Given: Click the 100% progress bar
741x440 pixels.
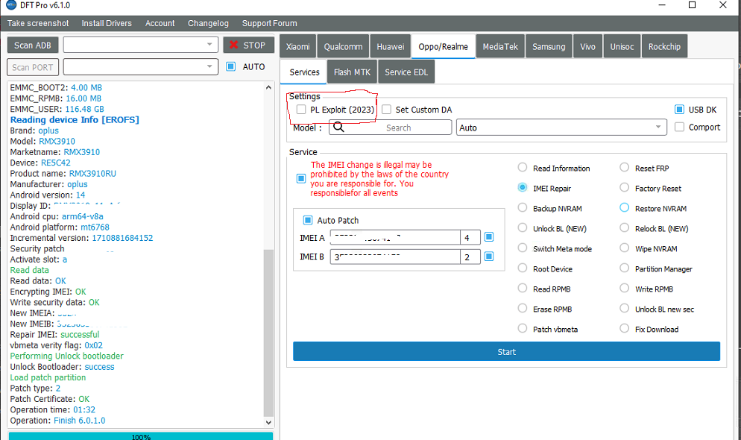Looking at the screenshot, I should coord(141,436).
